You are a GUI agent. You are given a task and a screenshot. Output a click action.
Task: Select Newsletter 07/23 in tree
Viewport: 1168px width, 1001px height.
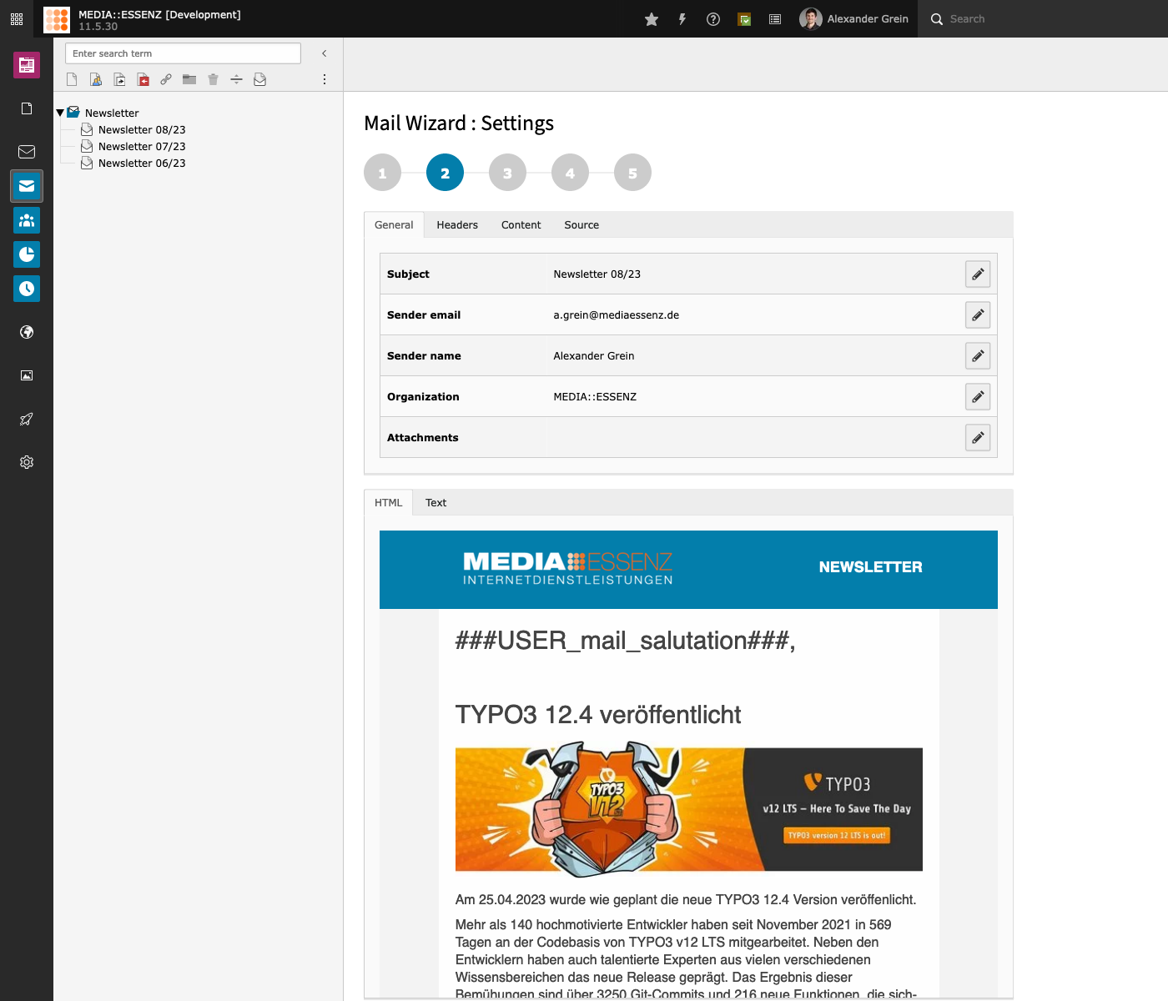tap(142, 146)
